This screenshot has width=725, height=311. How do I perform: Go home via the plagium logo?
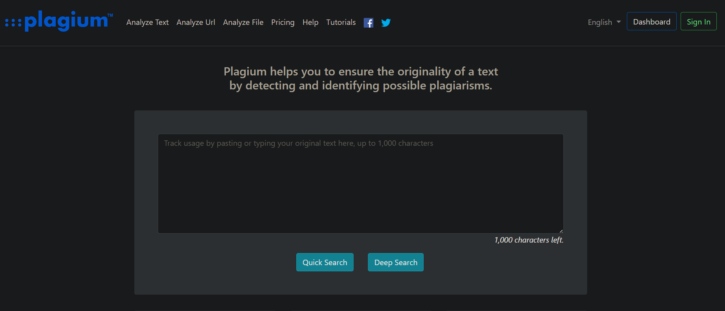(x=59, y=21)
